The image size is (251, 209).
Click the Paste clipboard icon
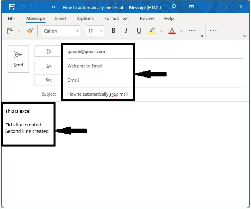pos(10,31)
